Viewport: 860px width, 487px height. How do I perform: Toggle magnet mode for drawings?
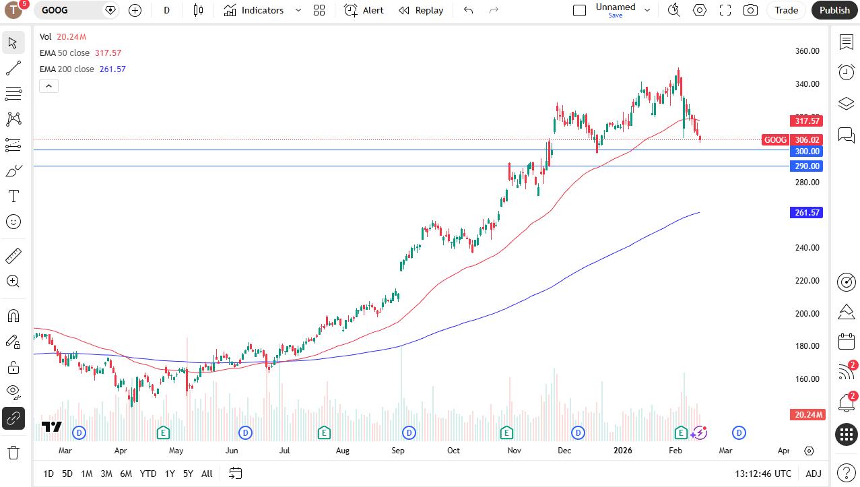13,316
